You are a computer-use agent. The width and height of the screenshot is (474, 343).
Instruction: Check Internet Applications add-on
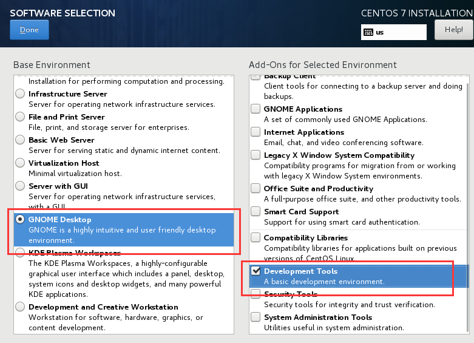pos(256,132)
